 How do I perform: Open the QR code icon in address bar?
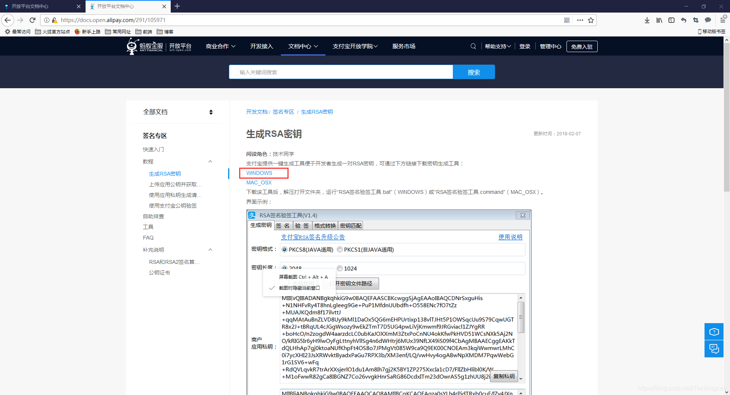coord(567,20)
